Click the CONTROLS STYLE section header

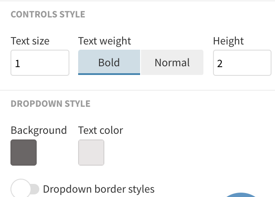pyautogui.click(x=48, y=14)
